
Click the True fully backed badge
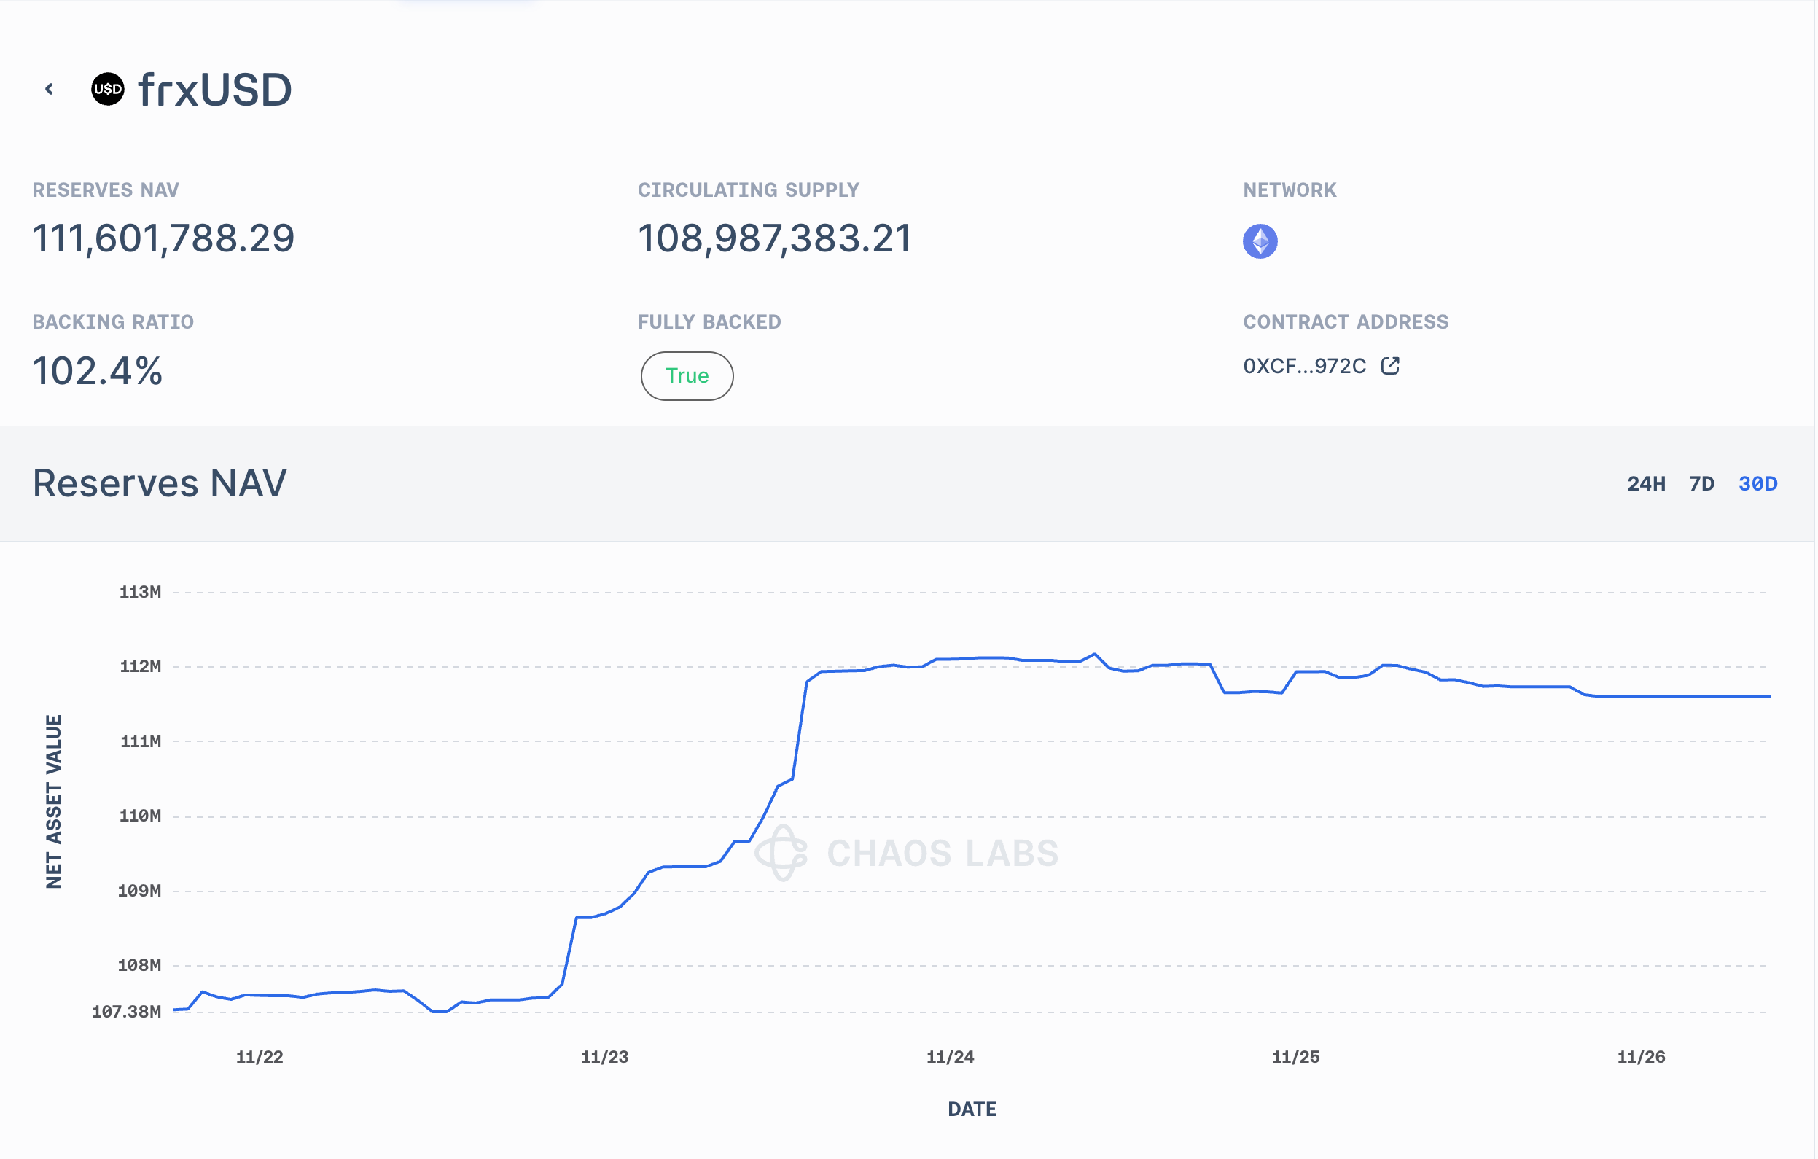[686, 376]
